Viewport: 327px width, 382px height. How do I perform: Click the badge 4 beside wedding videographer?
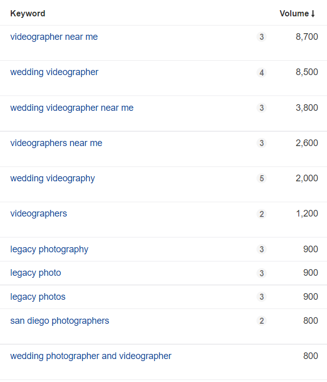point(262,73)
